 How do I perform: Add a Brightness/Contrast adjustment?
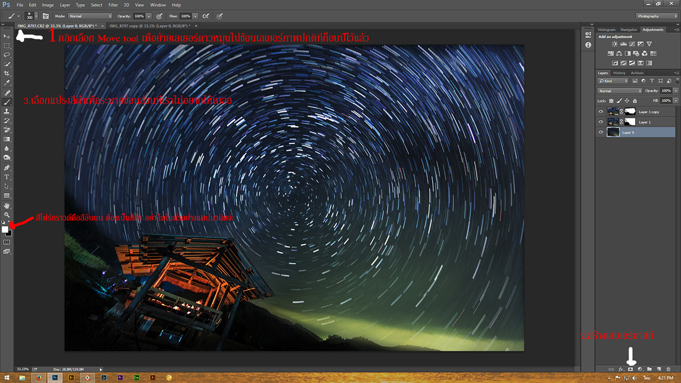614,44
